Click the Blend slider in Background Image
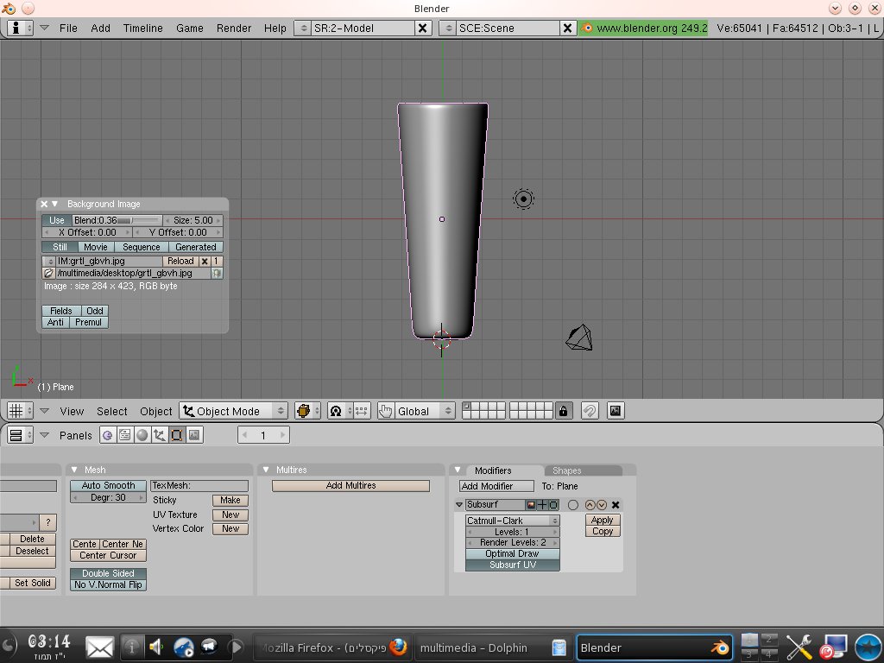884x663 pixels. (x=117, y=220)
